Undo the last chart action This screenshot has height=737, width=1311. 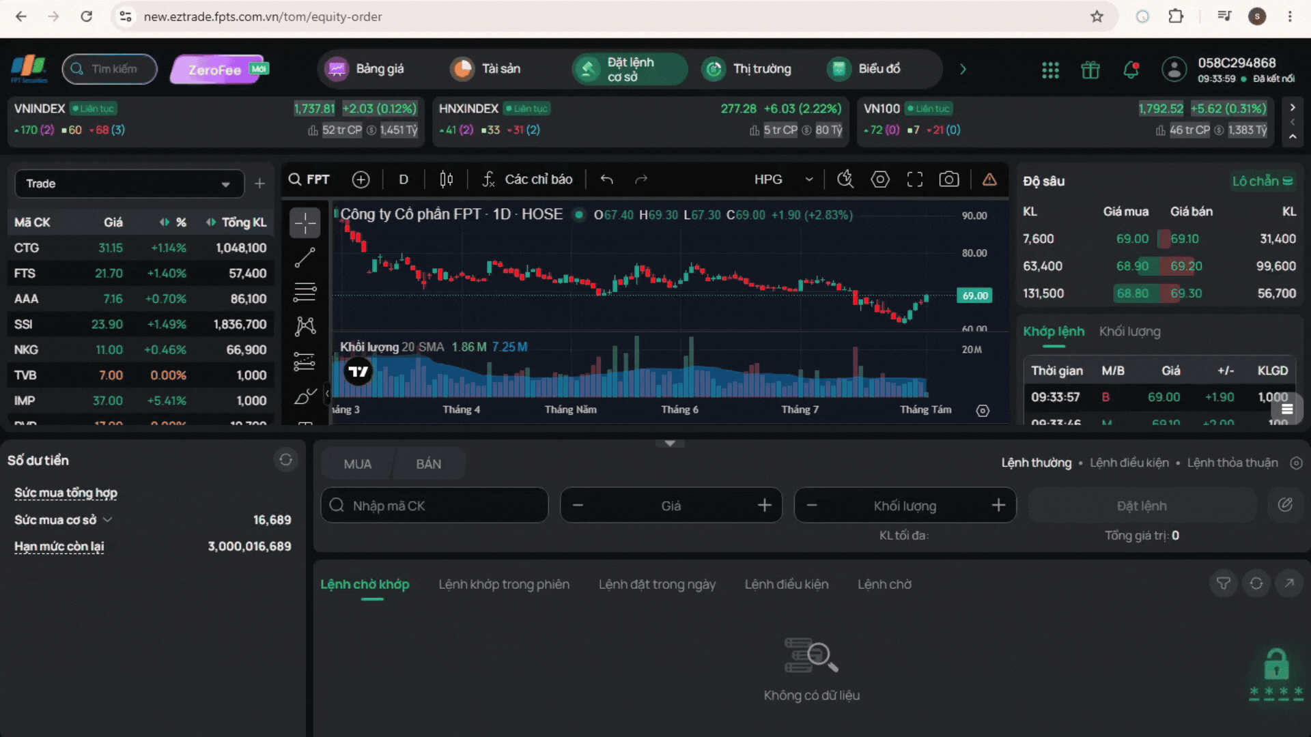[606, 179]
